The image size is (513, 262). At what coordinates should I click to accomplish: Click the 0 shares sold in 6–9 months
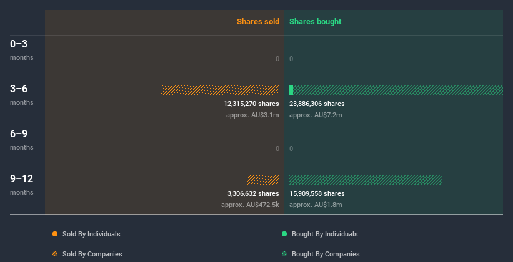pos(277,148)
